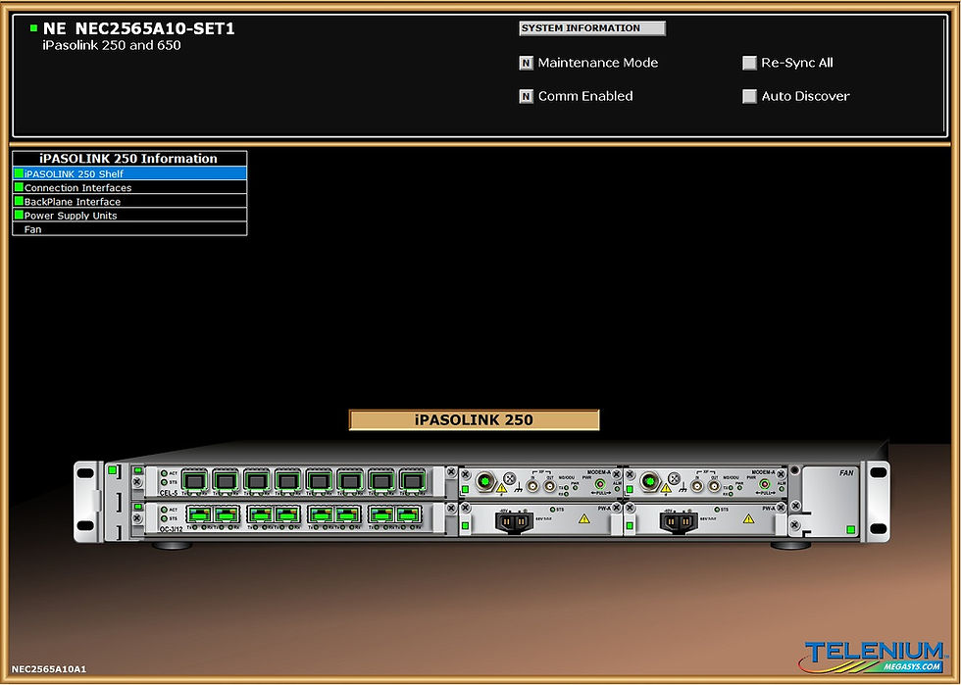Click fourth SFP port on CEL-5 card
Screen dimensions: 961x685
pyautogui.click(x=287, y=480)
